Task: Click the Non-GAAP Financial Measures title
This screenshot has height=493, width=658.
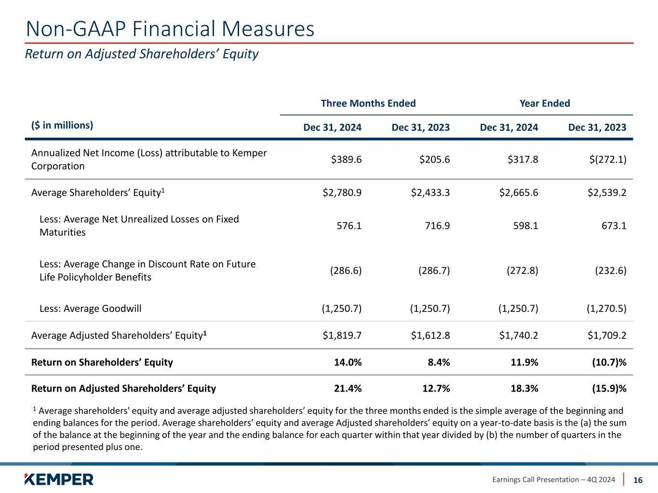Action: (170, 29)
